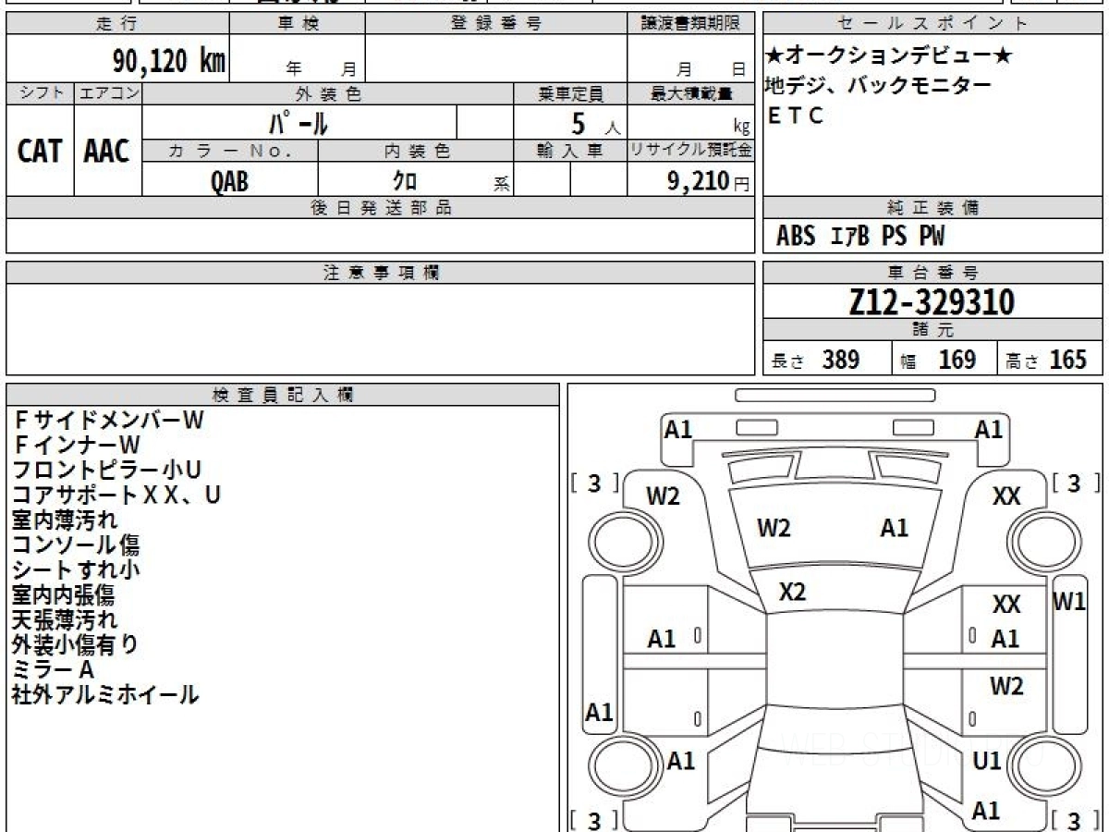
Task: Click the 9,210円 recycle deposit value
Action: pos(708,180)
